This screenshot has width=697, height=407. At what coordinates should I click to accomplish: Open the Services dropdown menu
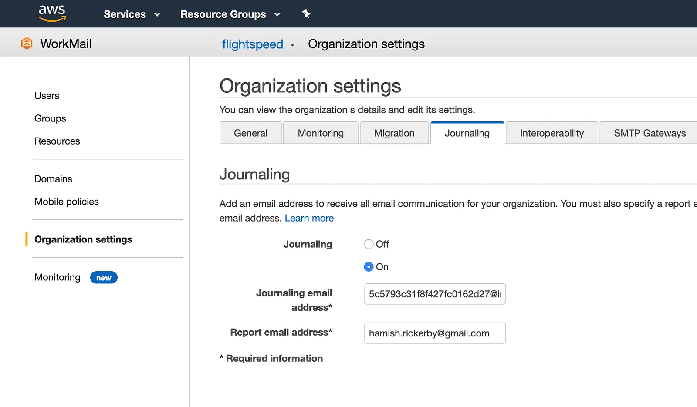132,14
